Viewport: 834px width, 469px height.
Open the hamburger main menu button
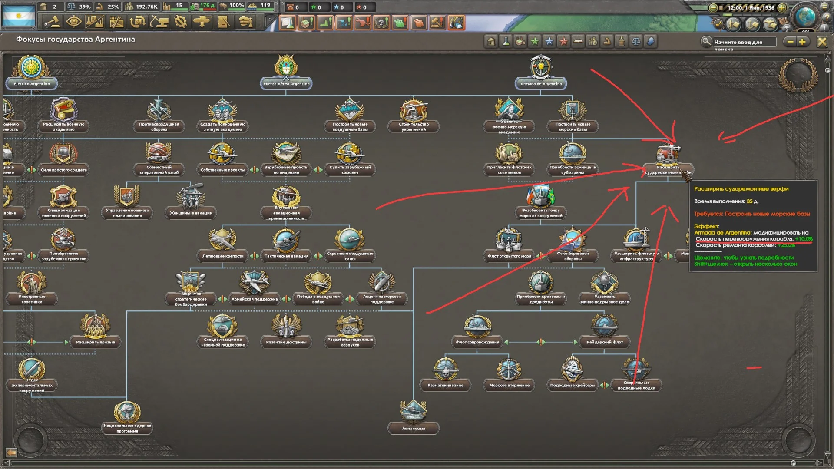pyautogui.click(x=825, y=7)
